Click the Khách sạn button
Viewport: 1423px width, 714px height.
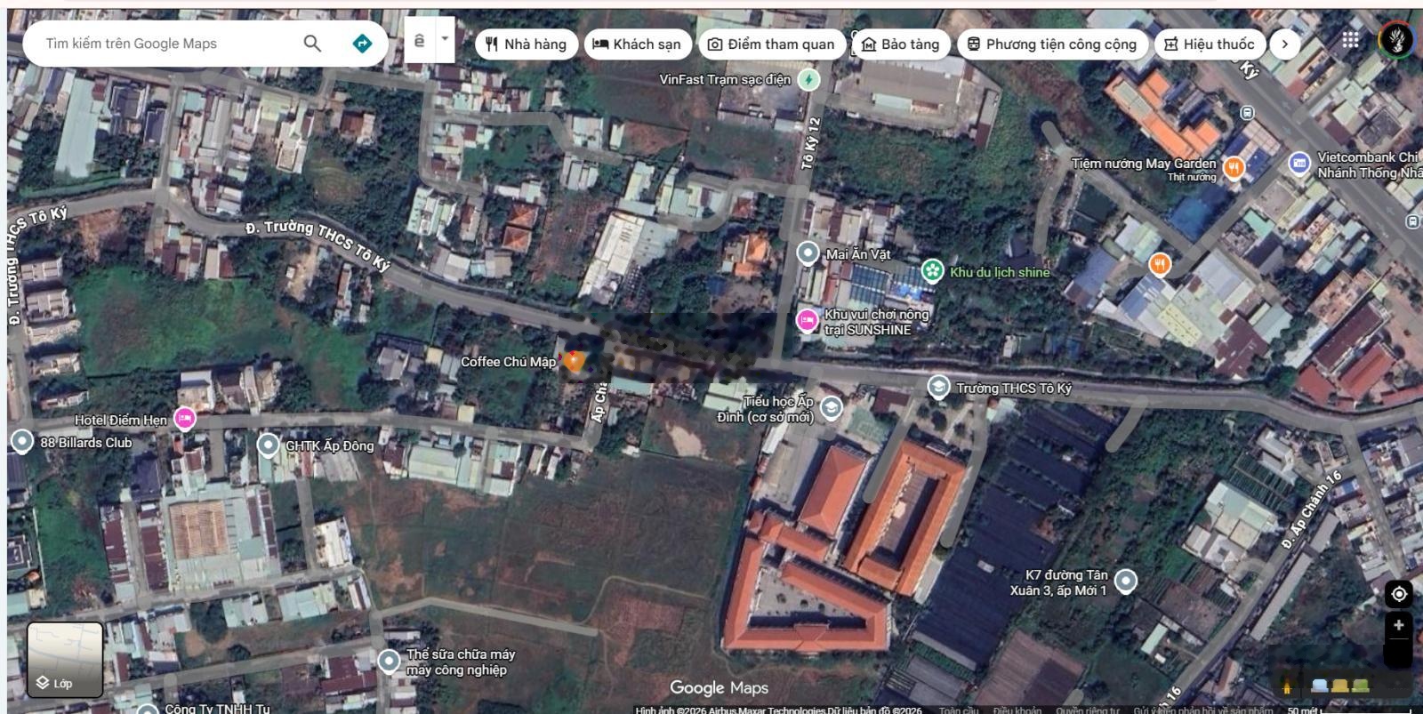click(637, 44)
